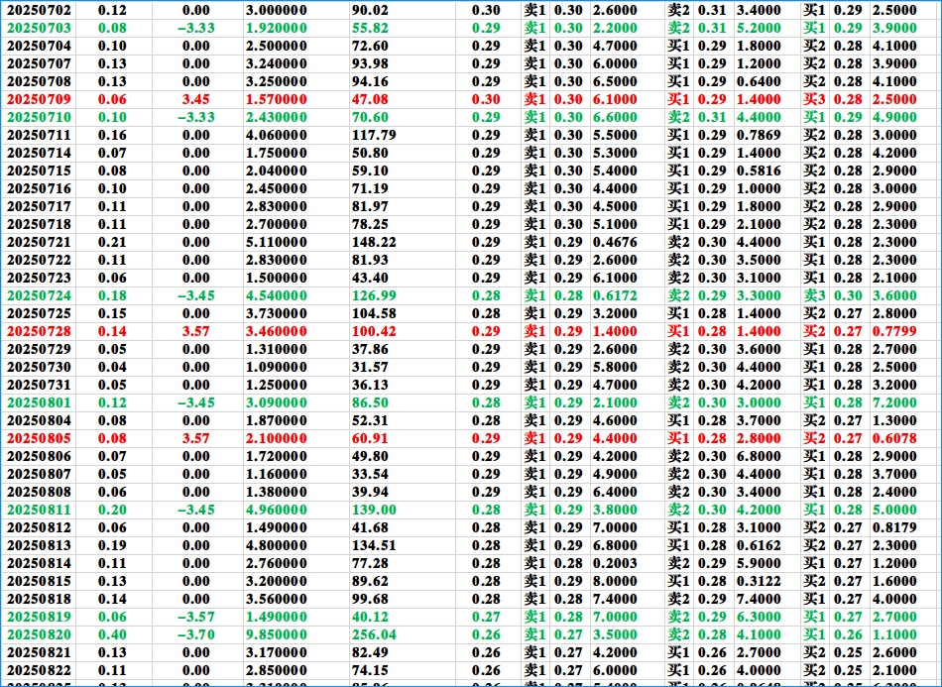Click date cell 20250822
The width and height of the screenshot is (942, 687).
39,670
